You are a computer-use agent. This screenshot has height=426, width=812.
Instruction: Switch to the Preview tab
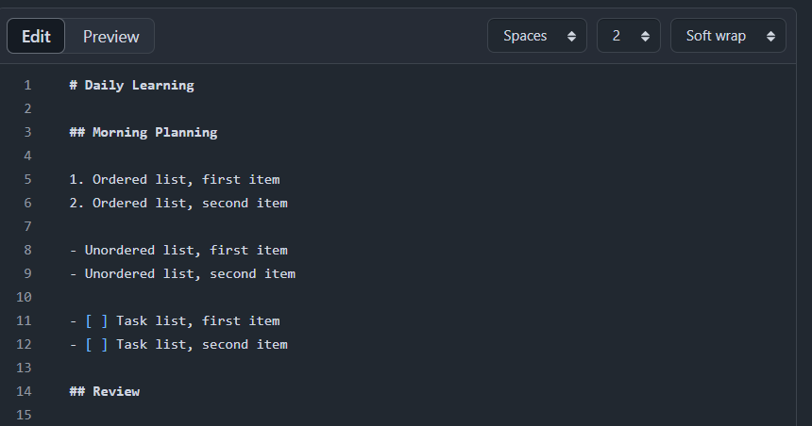point(110,36)
